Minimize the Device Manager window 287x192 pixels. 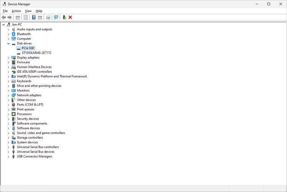click(x=257, y=4)
